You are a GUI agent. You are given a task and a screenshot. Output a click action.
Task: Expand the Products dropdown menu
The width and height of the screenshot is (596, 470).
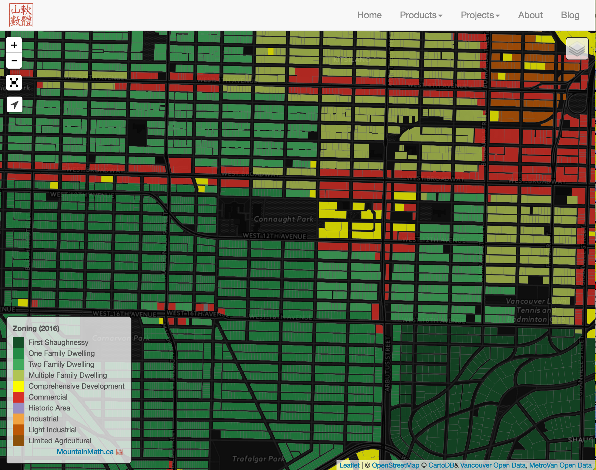point(421,15)
